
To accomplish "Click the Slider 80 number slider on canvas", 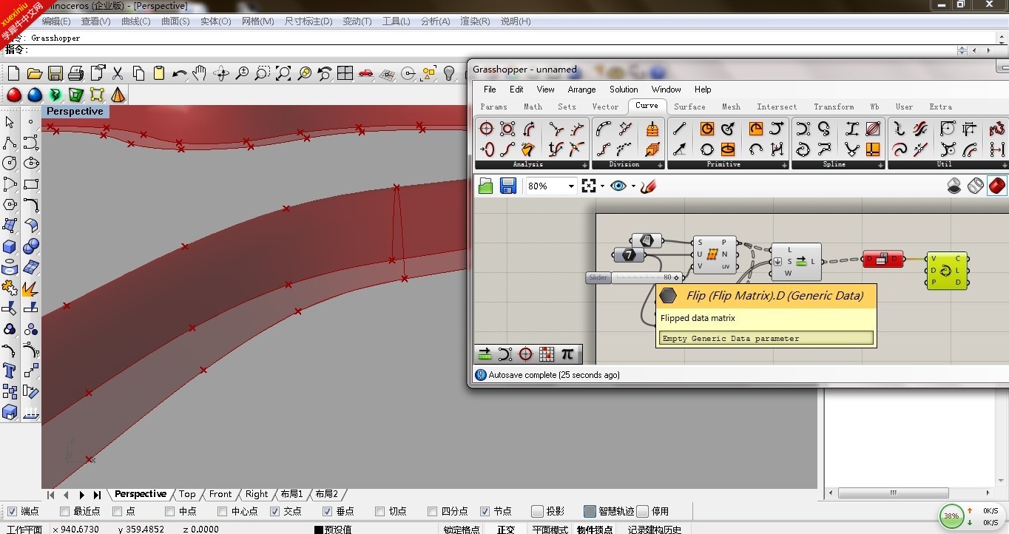I will coord(634,277).
